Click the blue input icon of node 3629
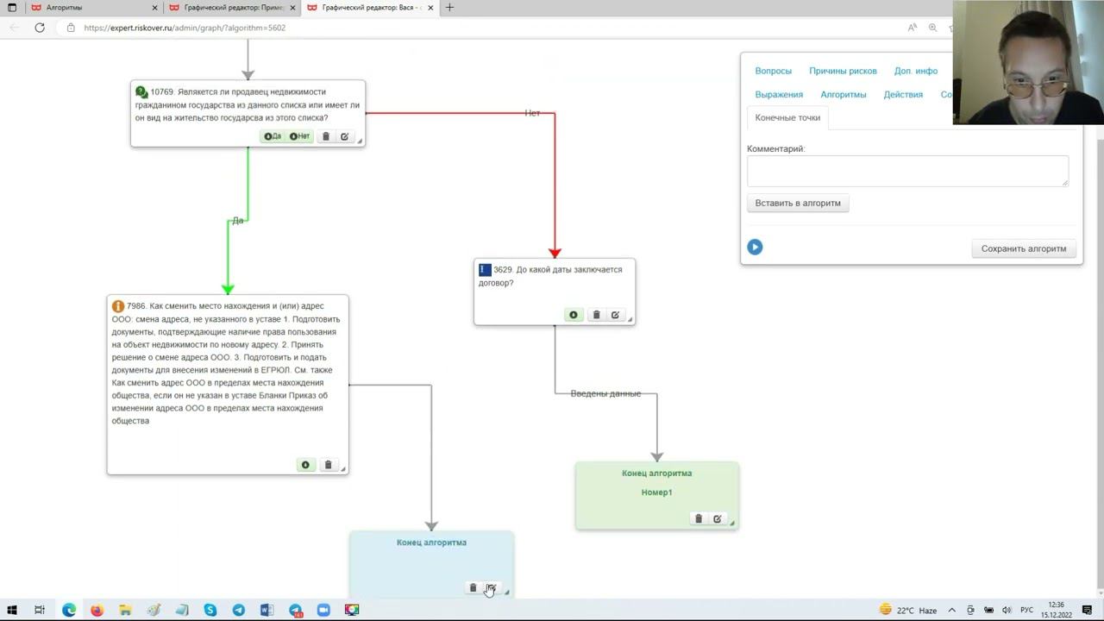The width and height of the screenshot is (1104, 621). tap(485, 270)
